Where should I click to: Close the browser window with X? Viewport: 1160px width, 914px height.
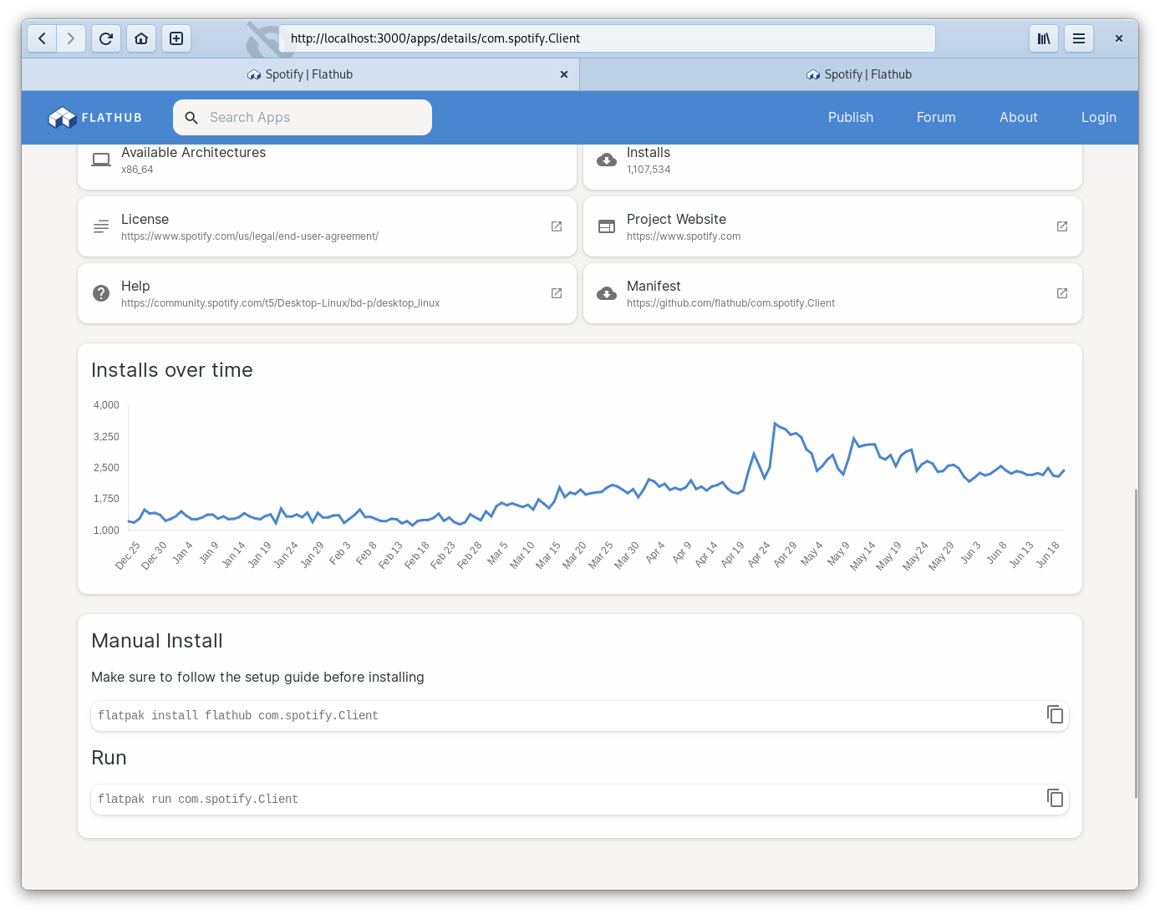coord(1119,38)
